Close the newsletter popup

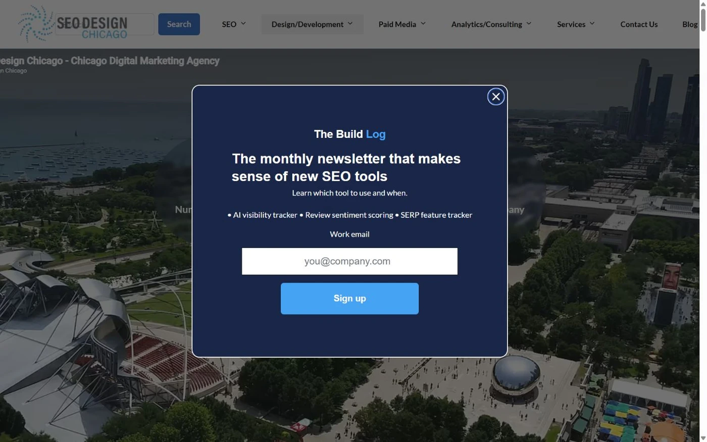[495, 96]
